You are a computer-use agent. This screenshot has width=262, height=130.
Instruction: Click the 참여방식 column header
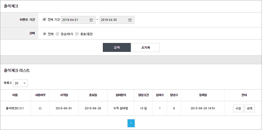click(x=121, y=95)
